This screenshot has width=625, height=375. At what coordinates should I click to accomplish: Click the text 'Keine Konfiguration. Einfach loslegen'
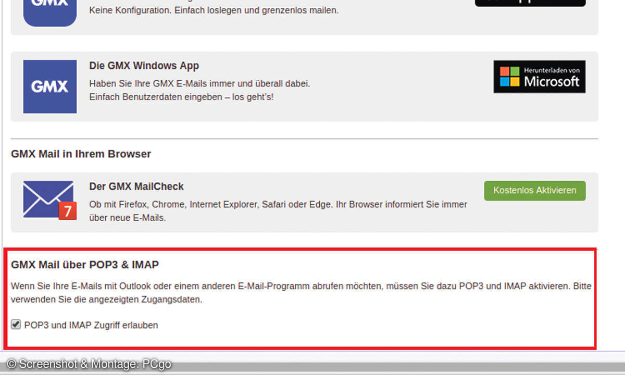click(x=165, y=10)
